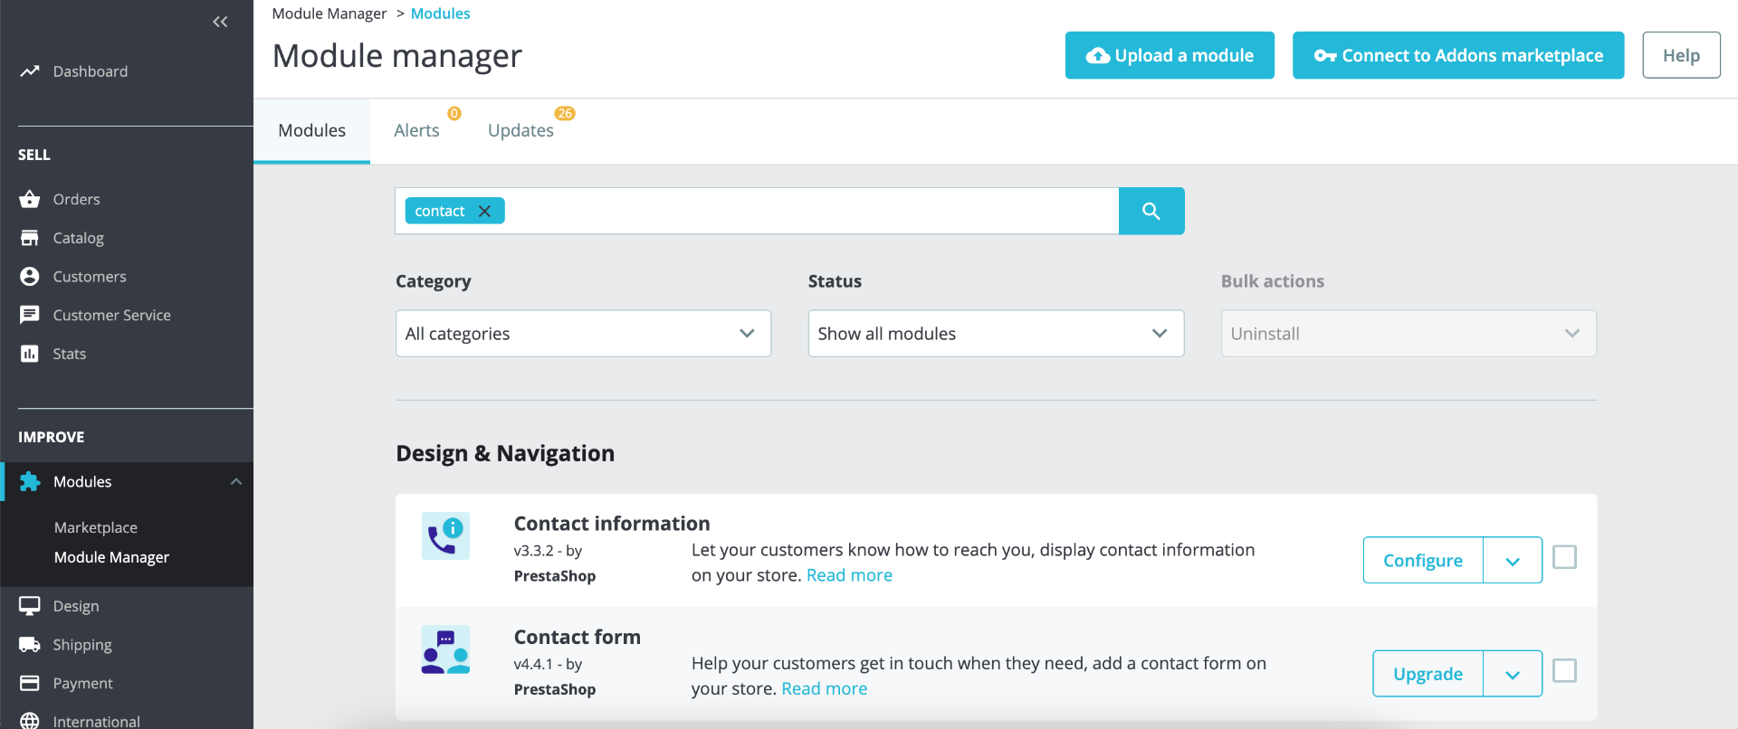The image size is (1738, 729).
Task: Click the Stats bar chart icon
Action: [30, 354]
